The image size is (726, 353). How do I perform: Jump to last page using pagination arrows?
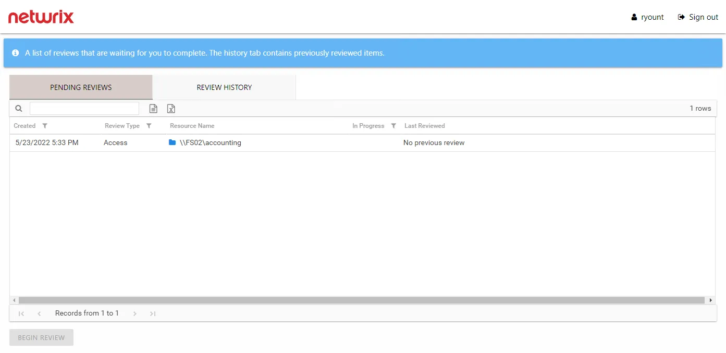[152, 313]
